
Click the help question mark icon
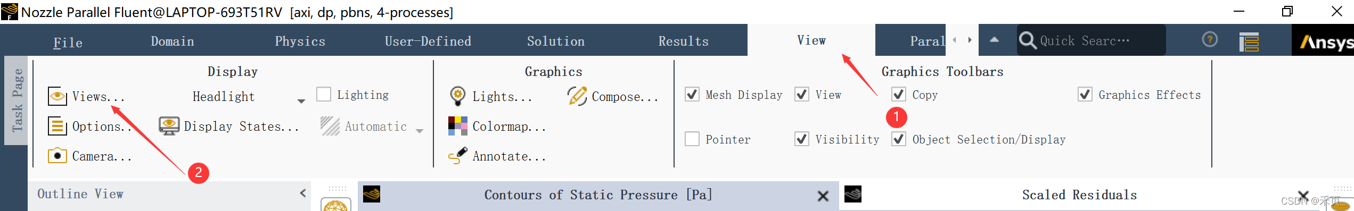click(1210, 39)
